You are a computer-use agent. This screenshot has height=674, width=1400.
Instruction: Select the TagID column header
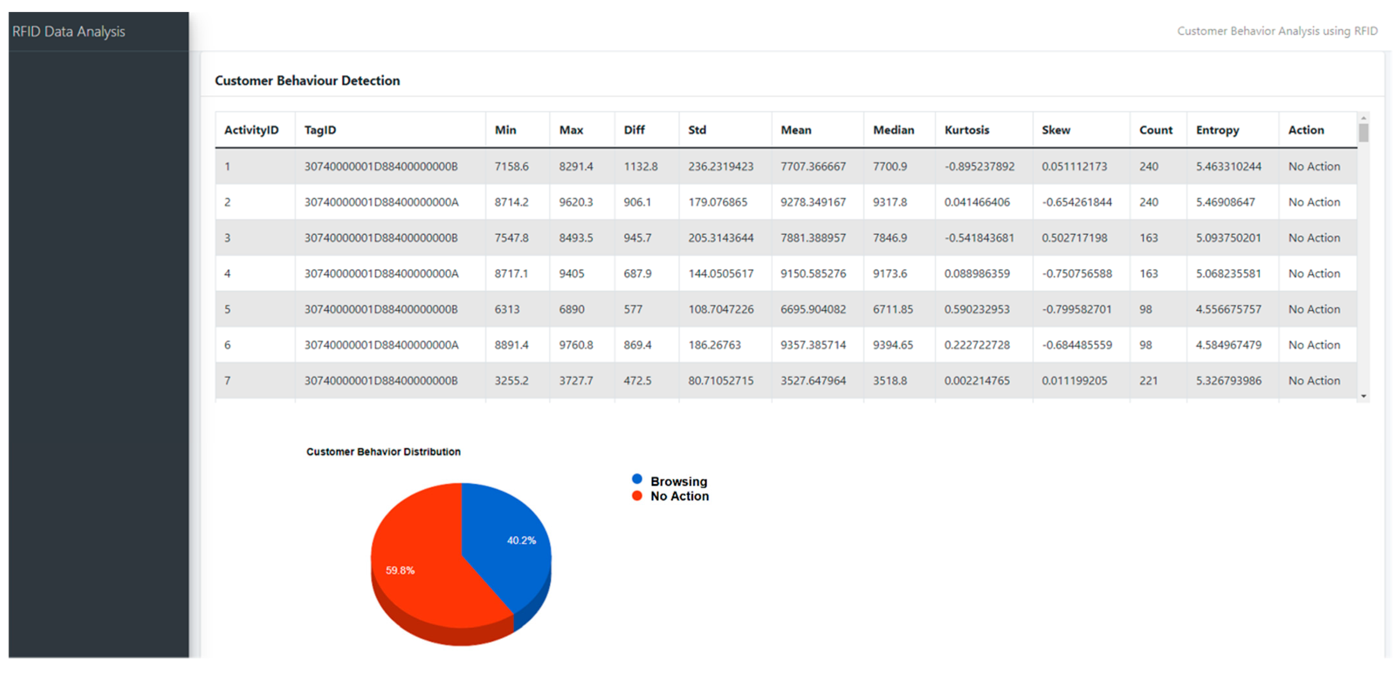[x=320, y=130]
